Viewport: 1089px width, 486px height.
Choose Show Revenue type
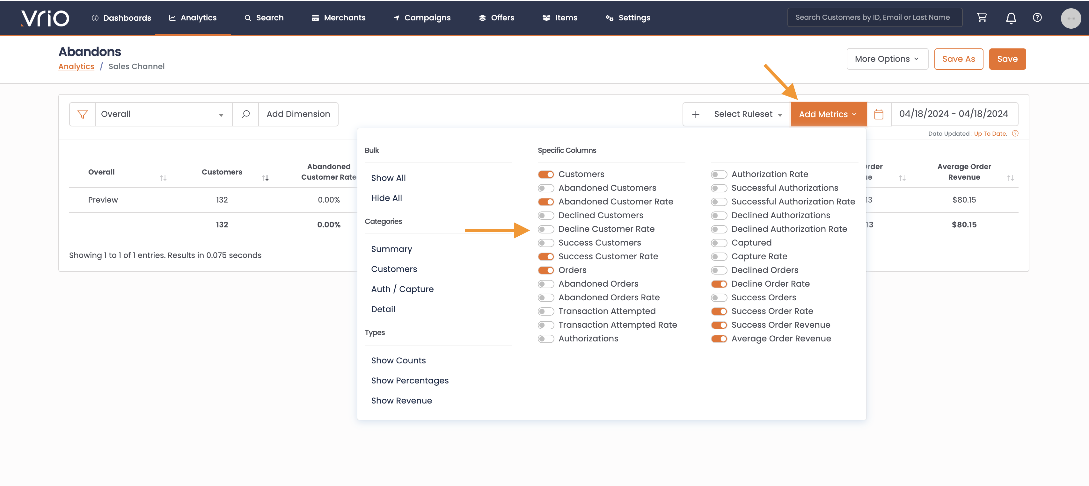click(401, 401)
